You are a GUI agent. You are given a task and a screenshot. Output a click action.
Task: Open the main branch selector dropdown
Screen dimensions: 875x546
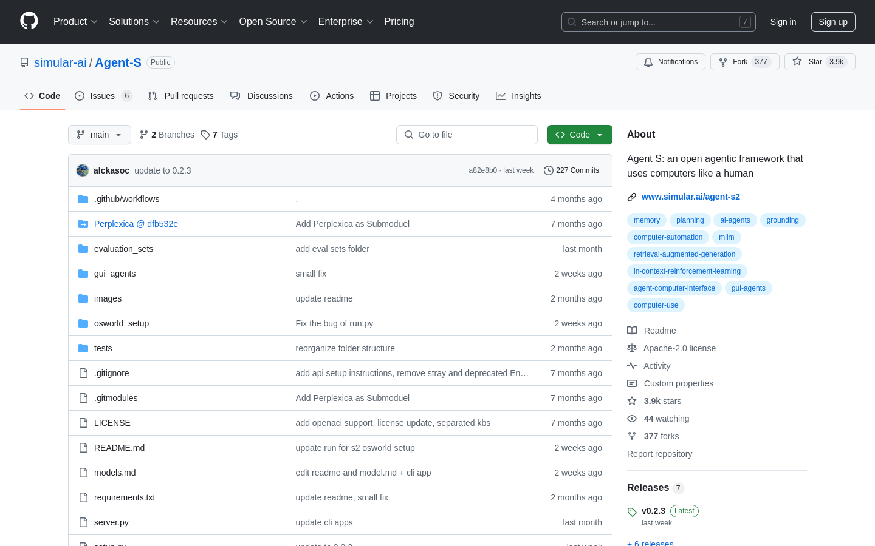100,135
